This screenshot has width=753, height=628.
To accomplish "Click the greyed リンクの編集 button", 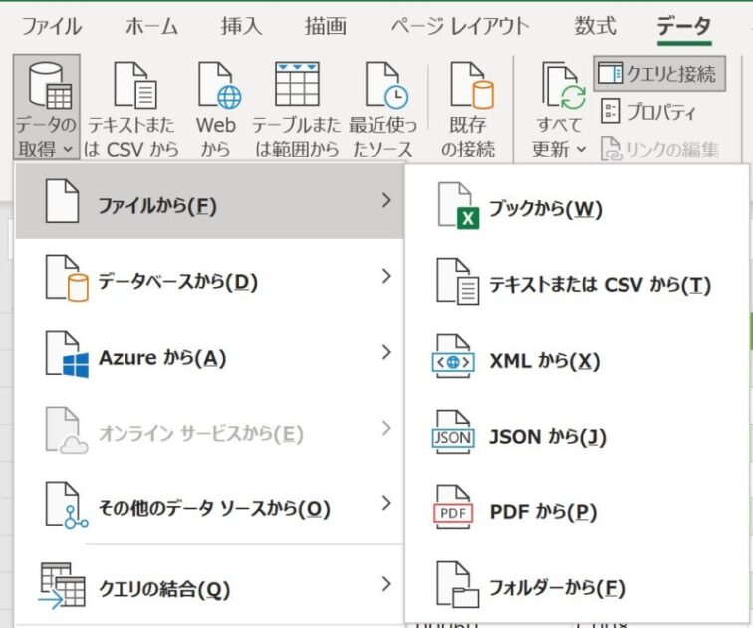I will click(660, 149).
